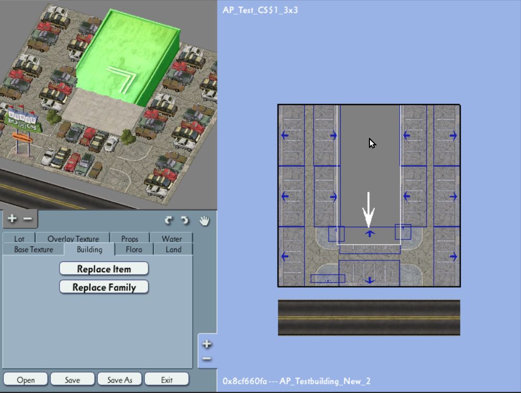Switch to the Props tab
Image resolution: width=521 pixels, height=393 pixels.
[x=130, y=238]
